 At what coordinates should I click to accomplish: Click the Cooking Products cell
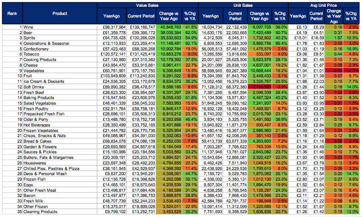60,60
